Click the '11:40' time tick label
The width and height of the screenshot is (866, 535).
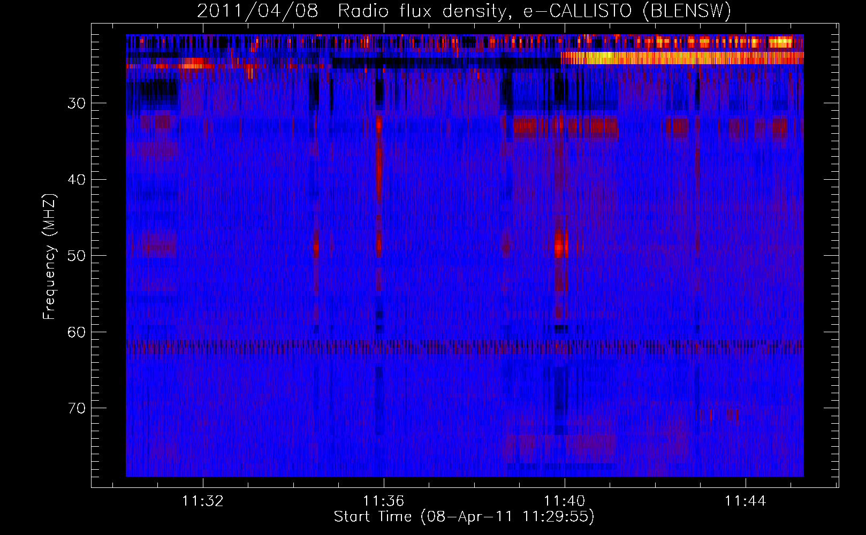click(x=565, y=501)
